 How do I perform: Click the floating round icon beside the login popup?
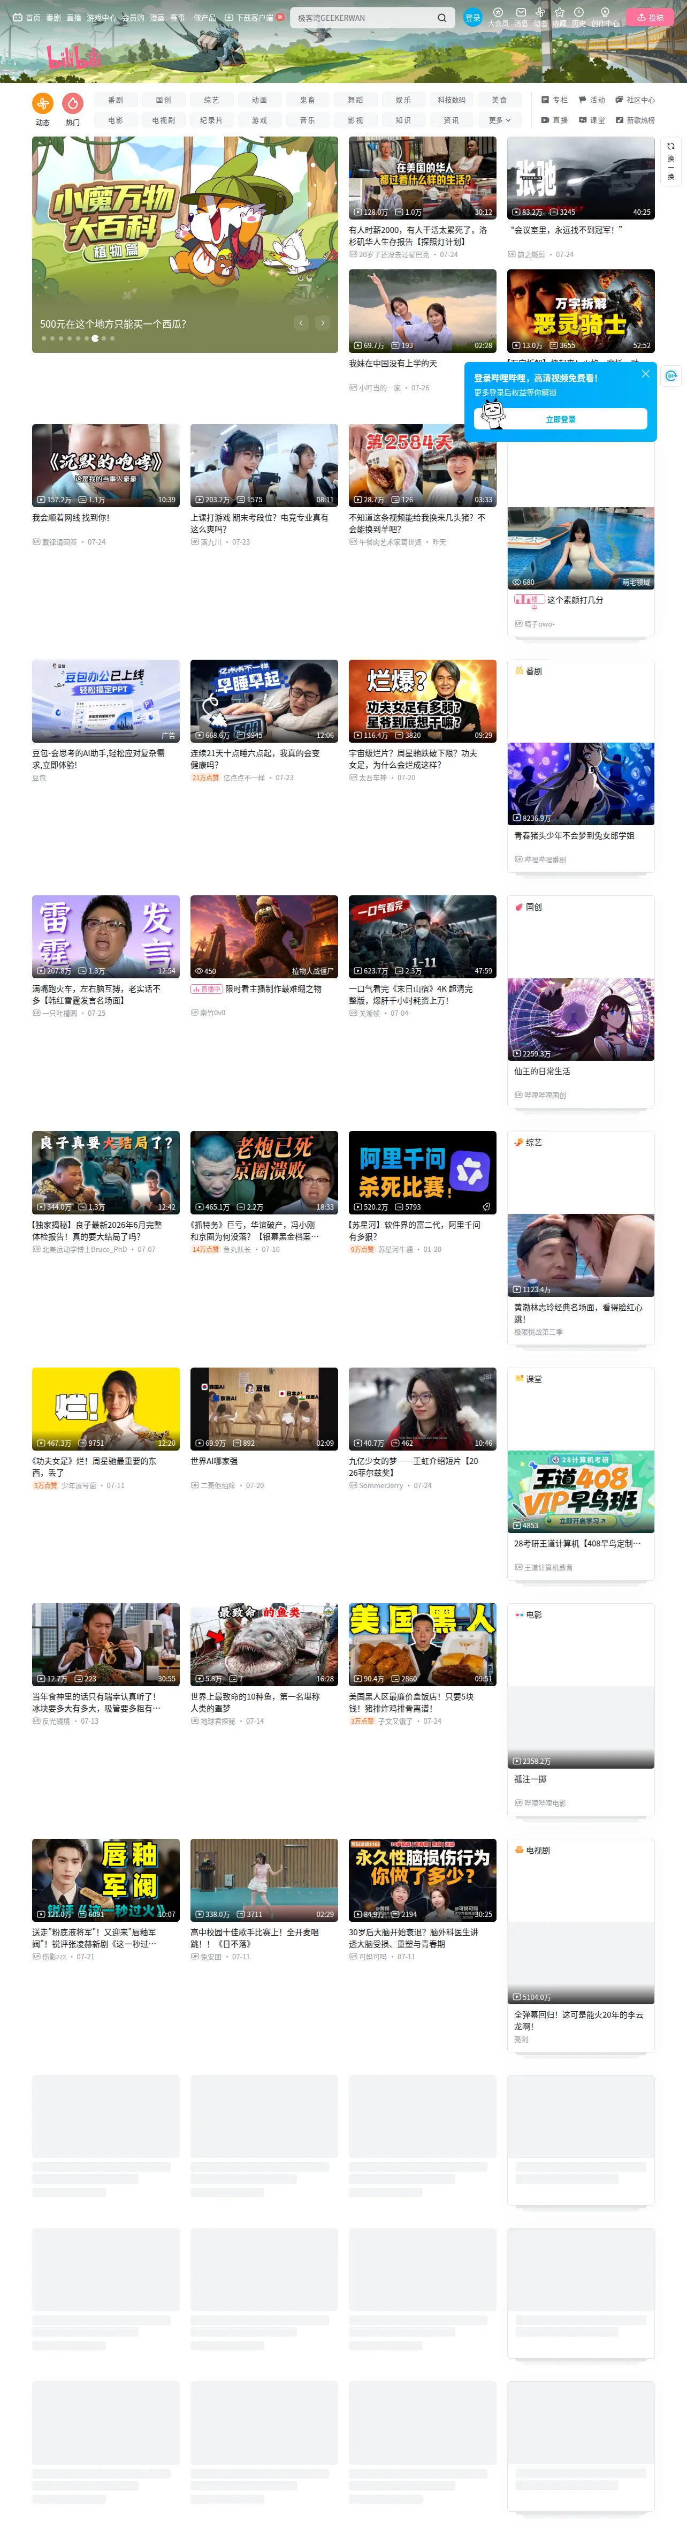click(671, 375)
